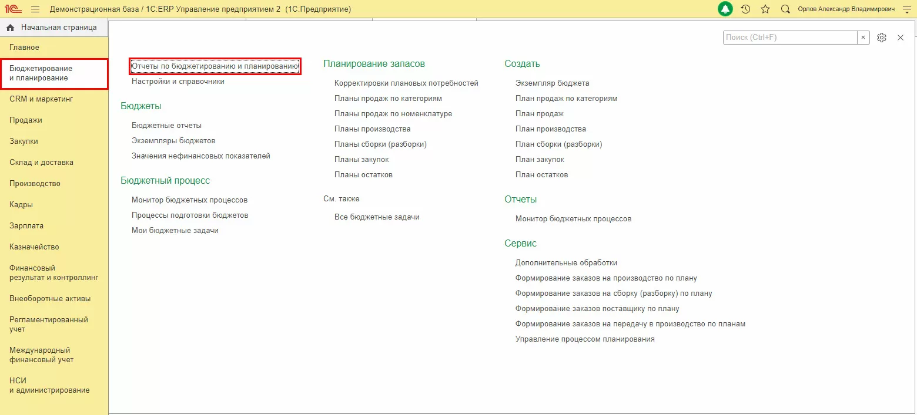Viewport: 917px width, 415px height.
Task: Open Планы сборки (разборки)
Action: 380,144
